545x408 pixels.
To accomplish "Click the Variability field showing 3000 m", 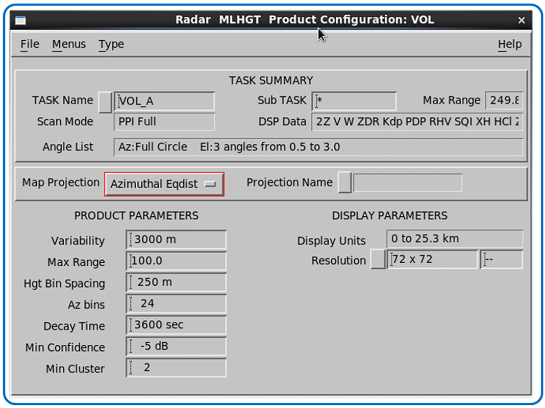I will tap(176, 240).
